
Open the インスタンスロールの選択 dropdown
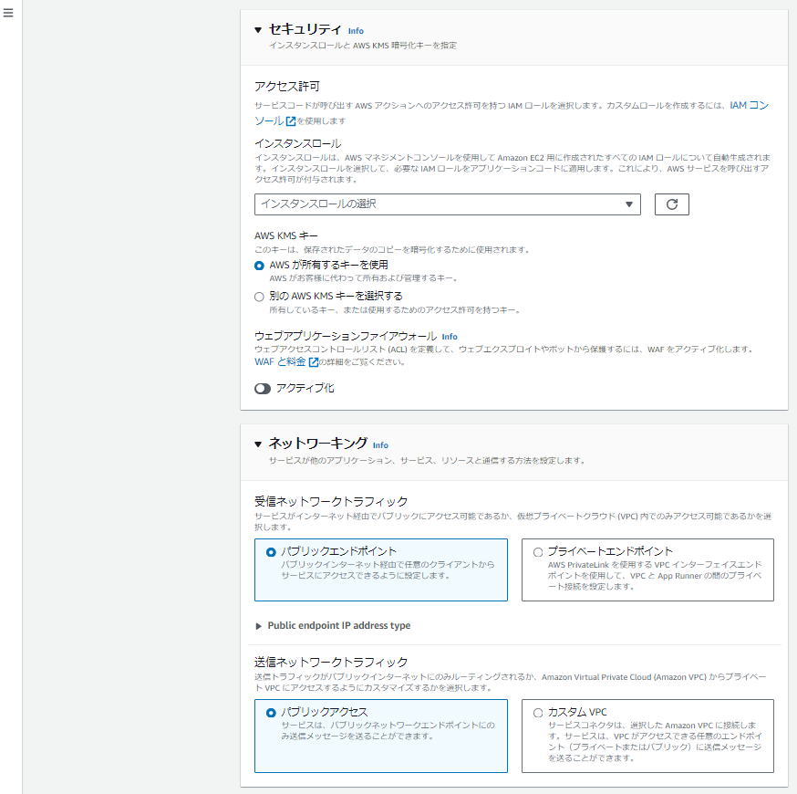(448, 204)
